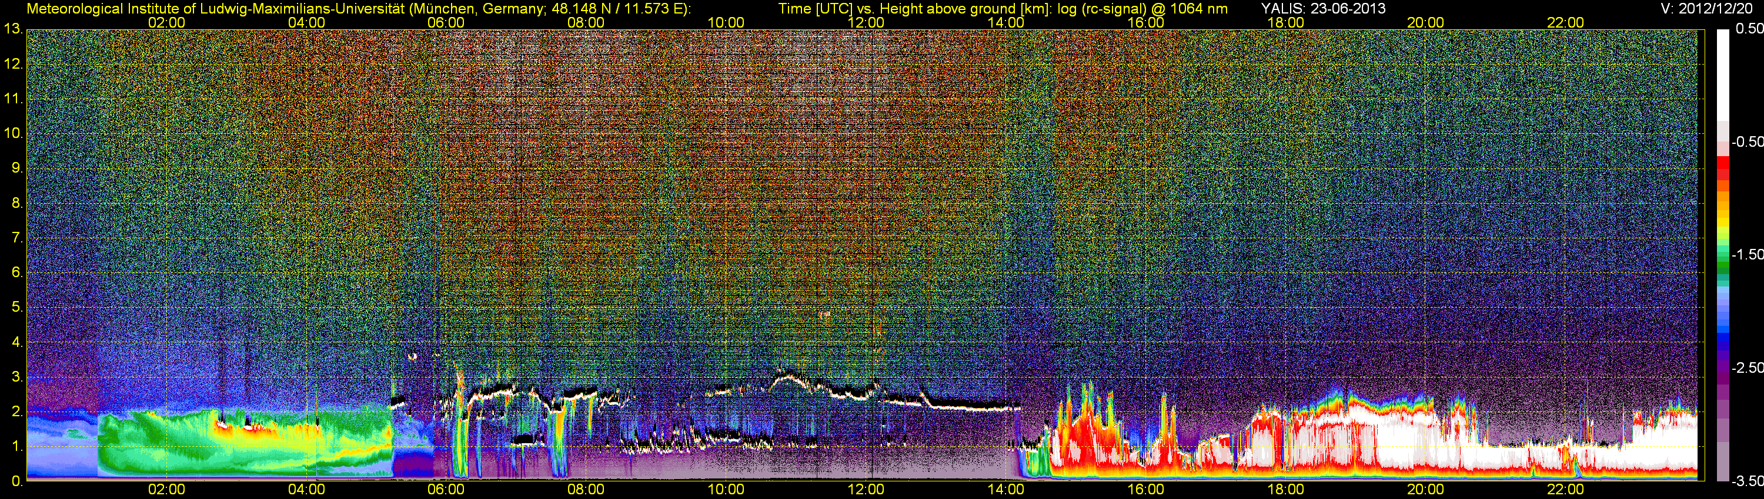Image resolution: width=1764 pixels, height=499 pixels.
Task: Click the -3.50 color scale value
Action: (1746, 481)
